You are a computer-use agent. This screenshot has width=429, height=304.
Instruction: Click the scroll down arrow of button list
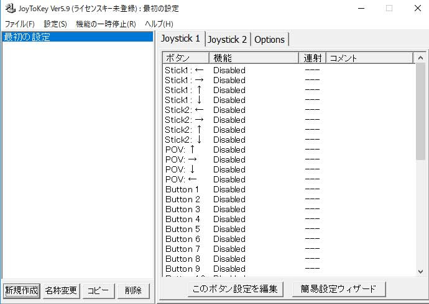420,272
